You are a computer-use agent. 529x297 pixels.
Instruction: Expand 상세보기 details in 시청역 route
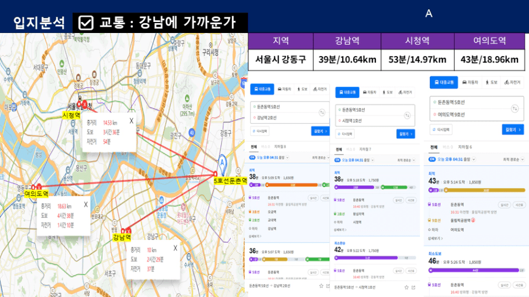(340, 230)
